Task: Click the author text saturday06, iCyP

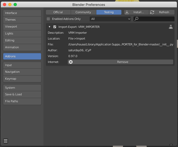Action: tap(80, 50)
